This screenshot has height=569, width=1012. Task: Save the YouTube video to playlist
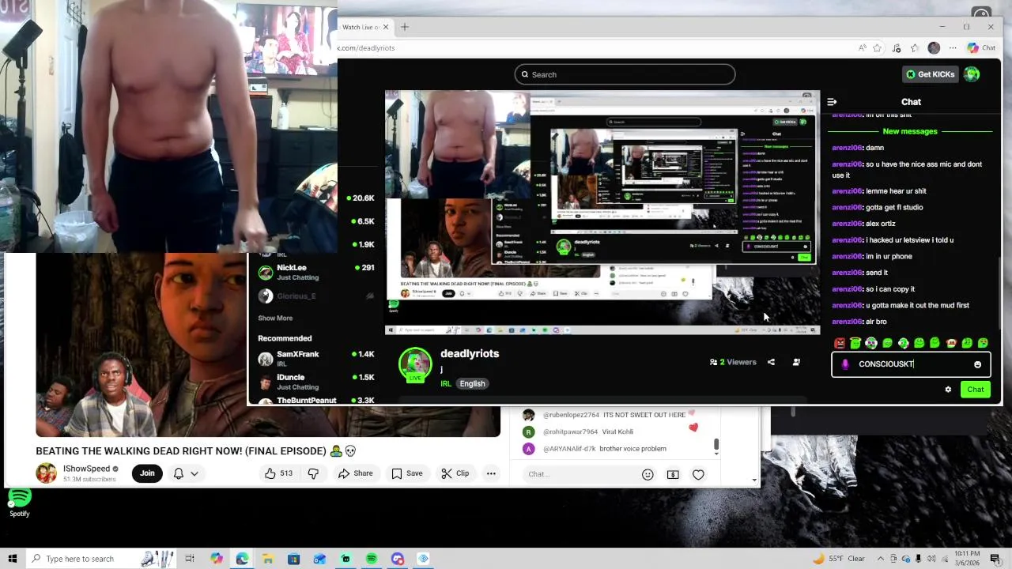(x=407, y=473)
